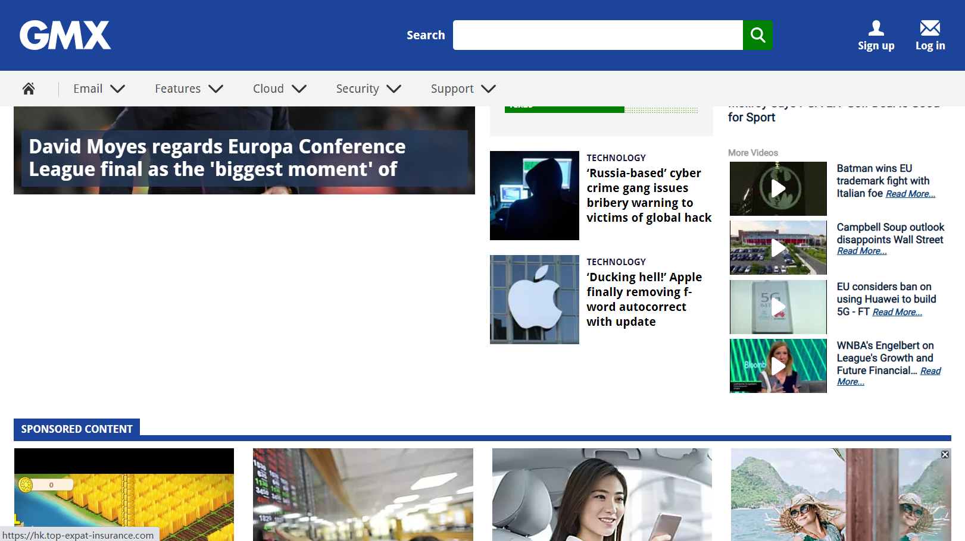Open the Security menu item
Image resolution: width=965 pixels, height=541 pixels.
[358, 89]
